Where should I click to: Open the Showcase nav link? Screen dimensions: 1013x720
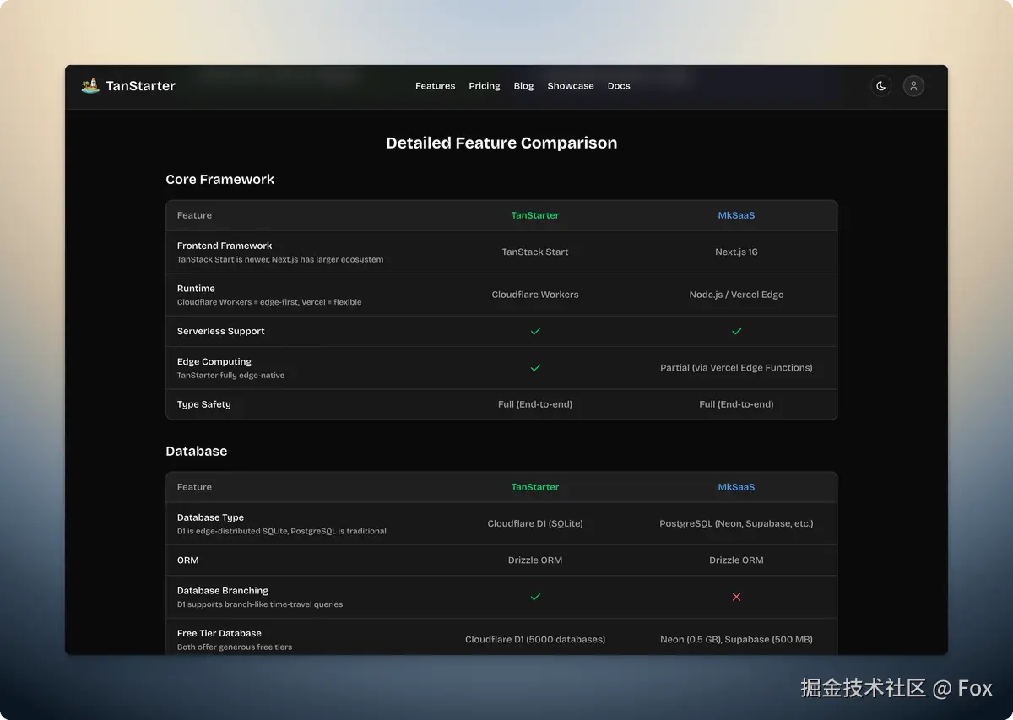click(x=571, y=86)
